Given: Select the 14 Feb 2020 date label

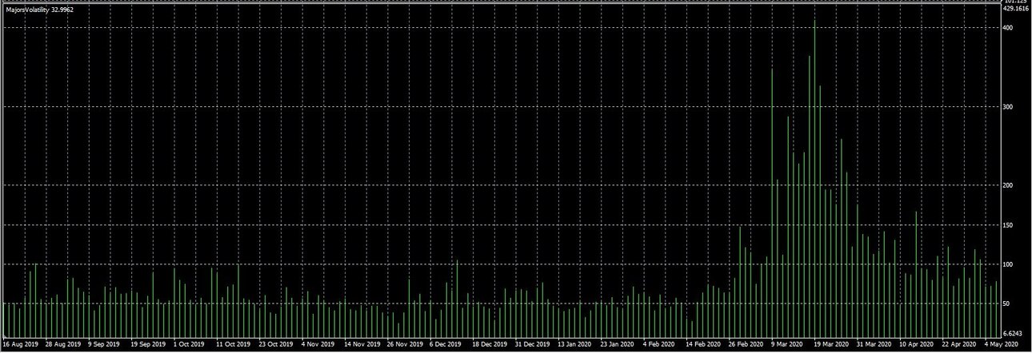Looking at the screenshot, I should (x=703, y=344).
